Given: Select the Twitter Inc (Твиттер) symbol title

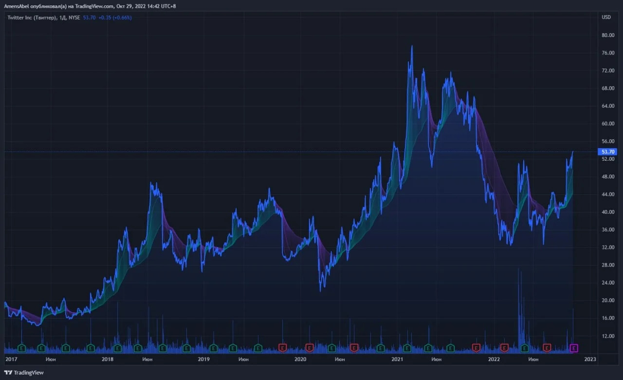Looking at the screenshot, I should [31, 18].
